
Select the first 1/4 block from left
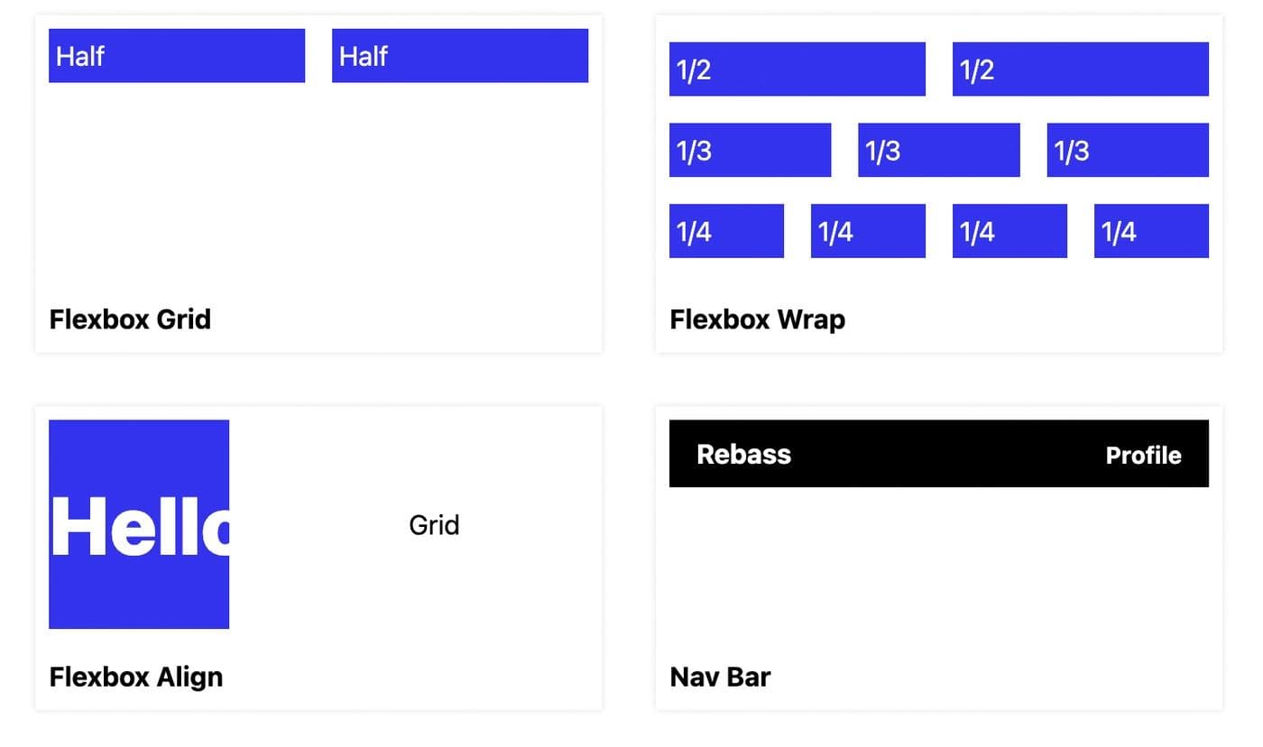(x=726, y=232)
